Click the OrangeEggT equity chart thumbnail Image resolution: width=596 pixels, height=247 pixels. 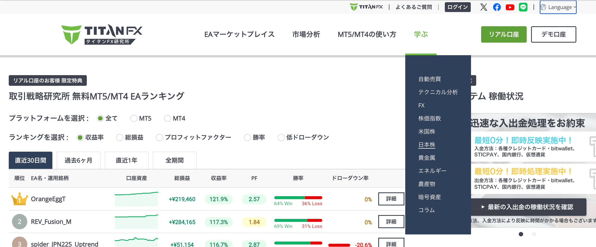136,199
